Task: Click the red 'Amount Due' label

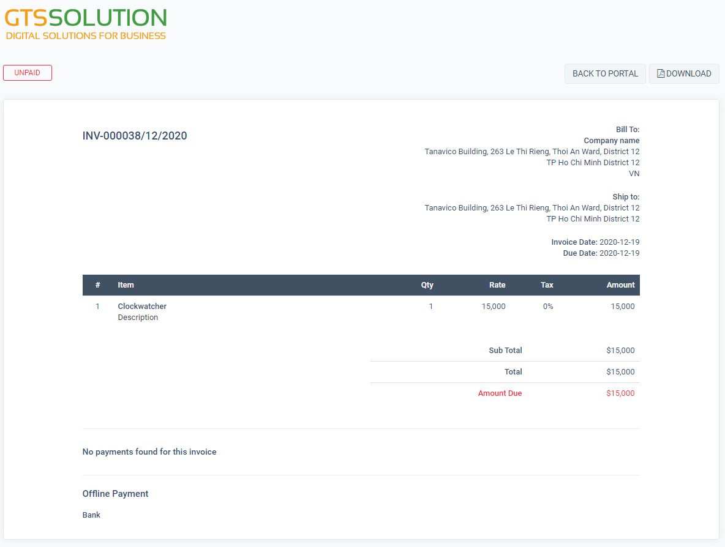Action: 500,393
